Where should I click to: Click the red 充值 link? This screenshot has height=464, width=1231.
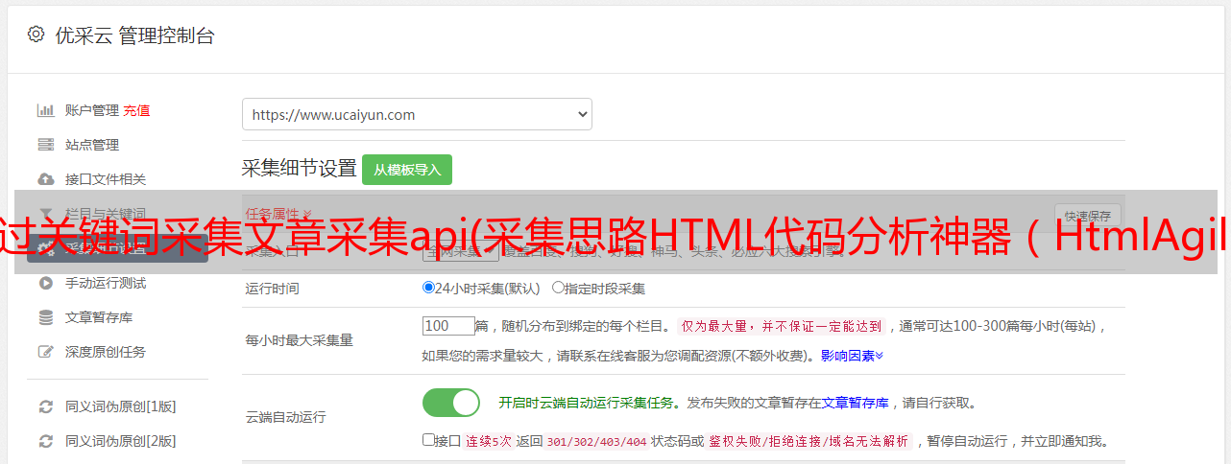(136, 110)
